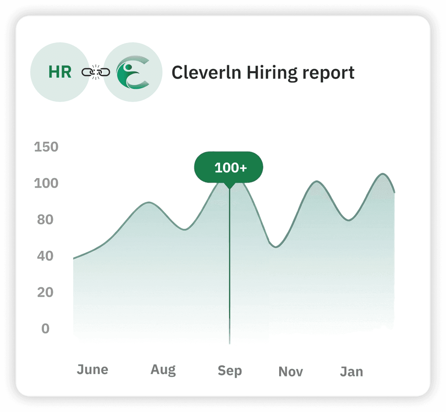Select the June axis label
The height and width of the screenshot is (412, 446).
93,369
